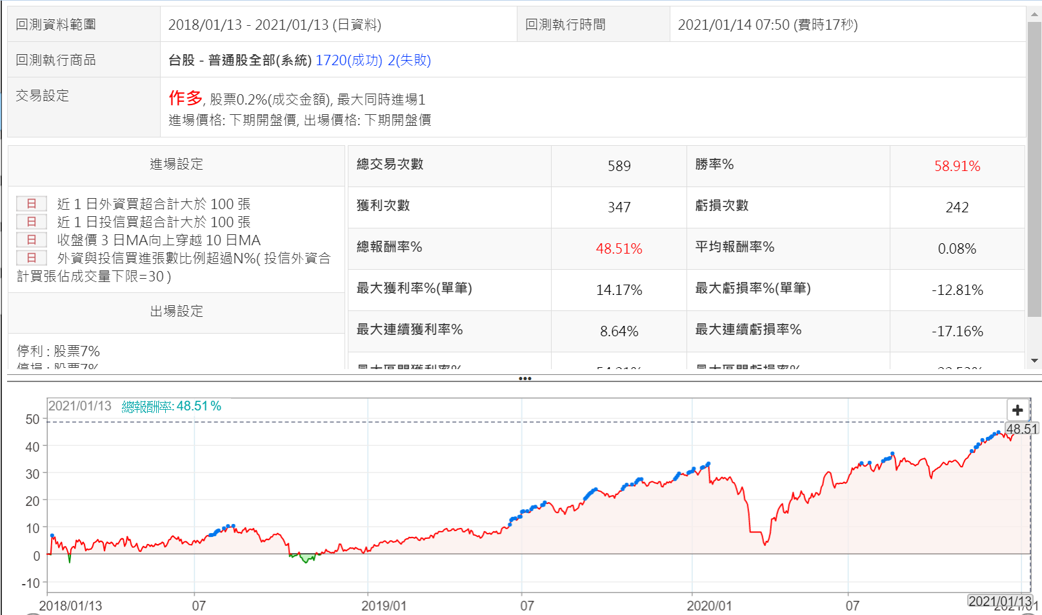Image resolution: width=1042 pixels, height=615 pixels.
Task: Click the 2019/01 label on chart timeline
Action: pyautogui.click(x=384, y=606)
